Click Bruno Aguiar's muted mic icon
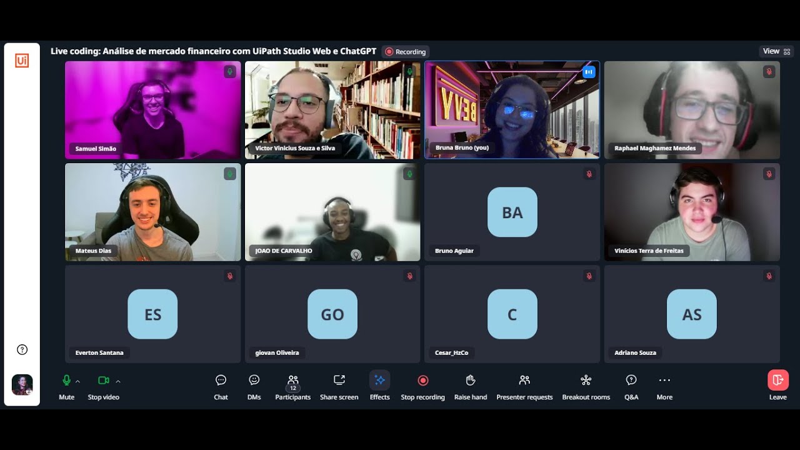 [x=589, y=174]
